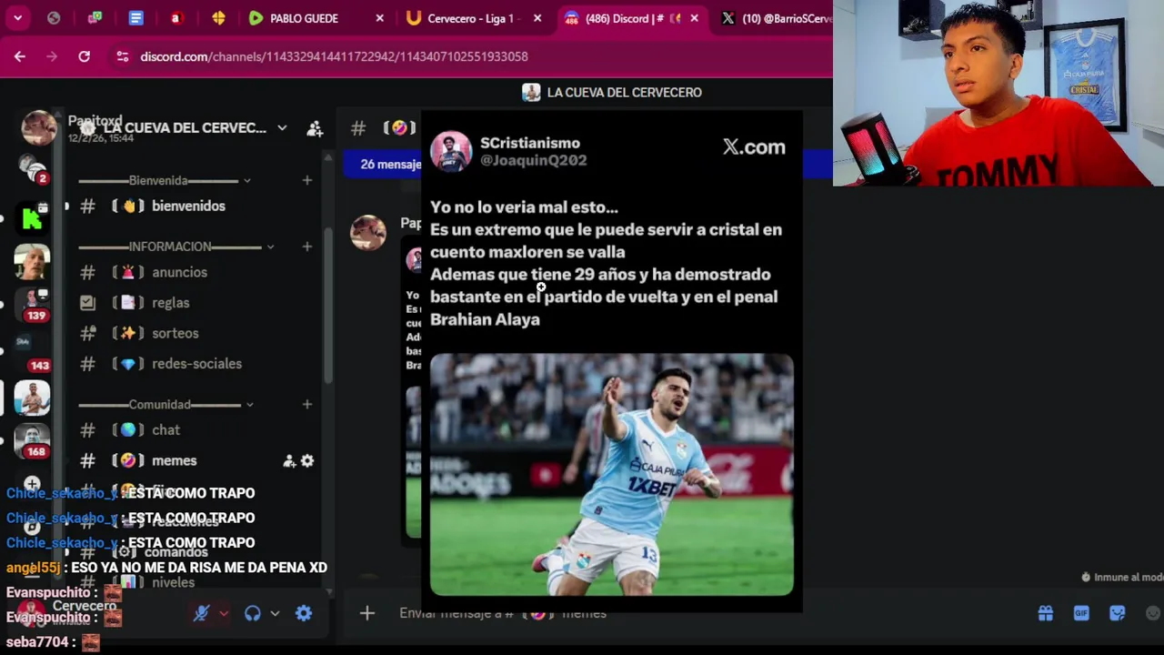Open the pinned tab beside the globe
This screenshot has width=1164, height=655.
tap(95, 18)
